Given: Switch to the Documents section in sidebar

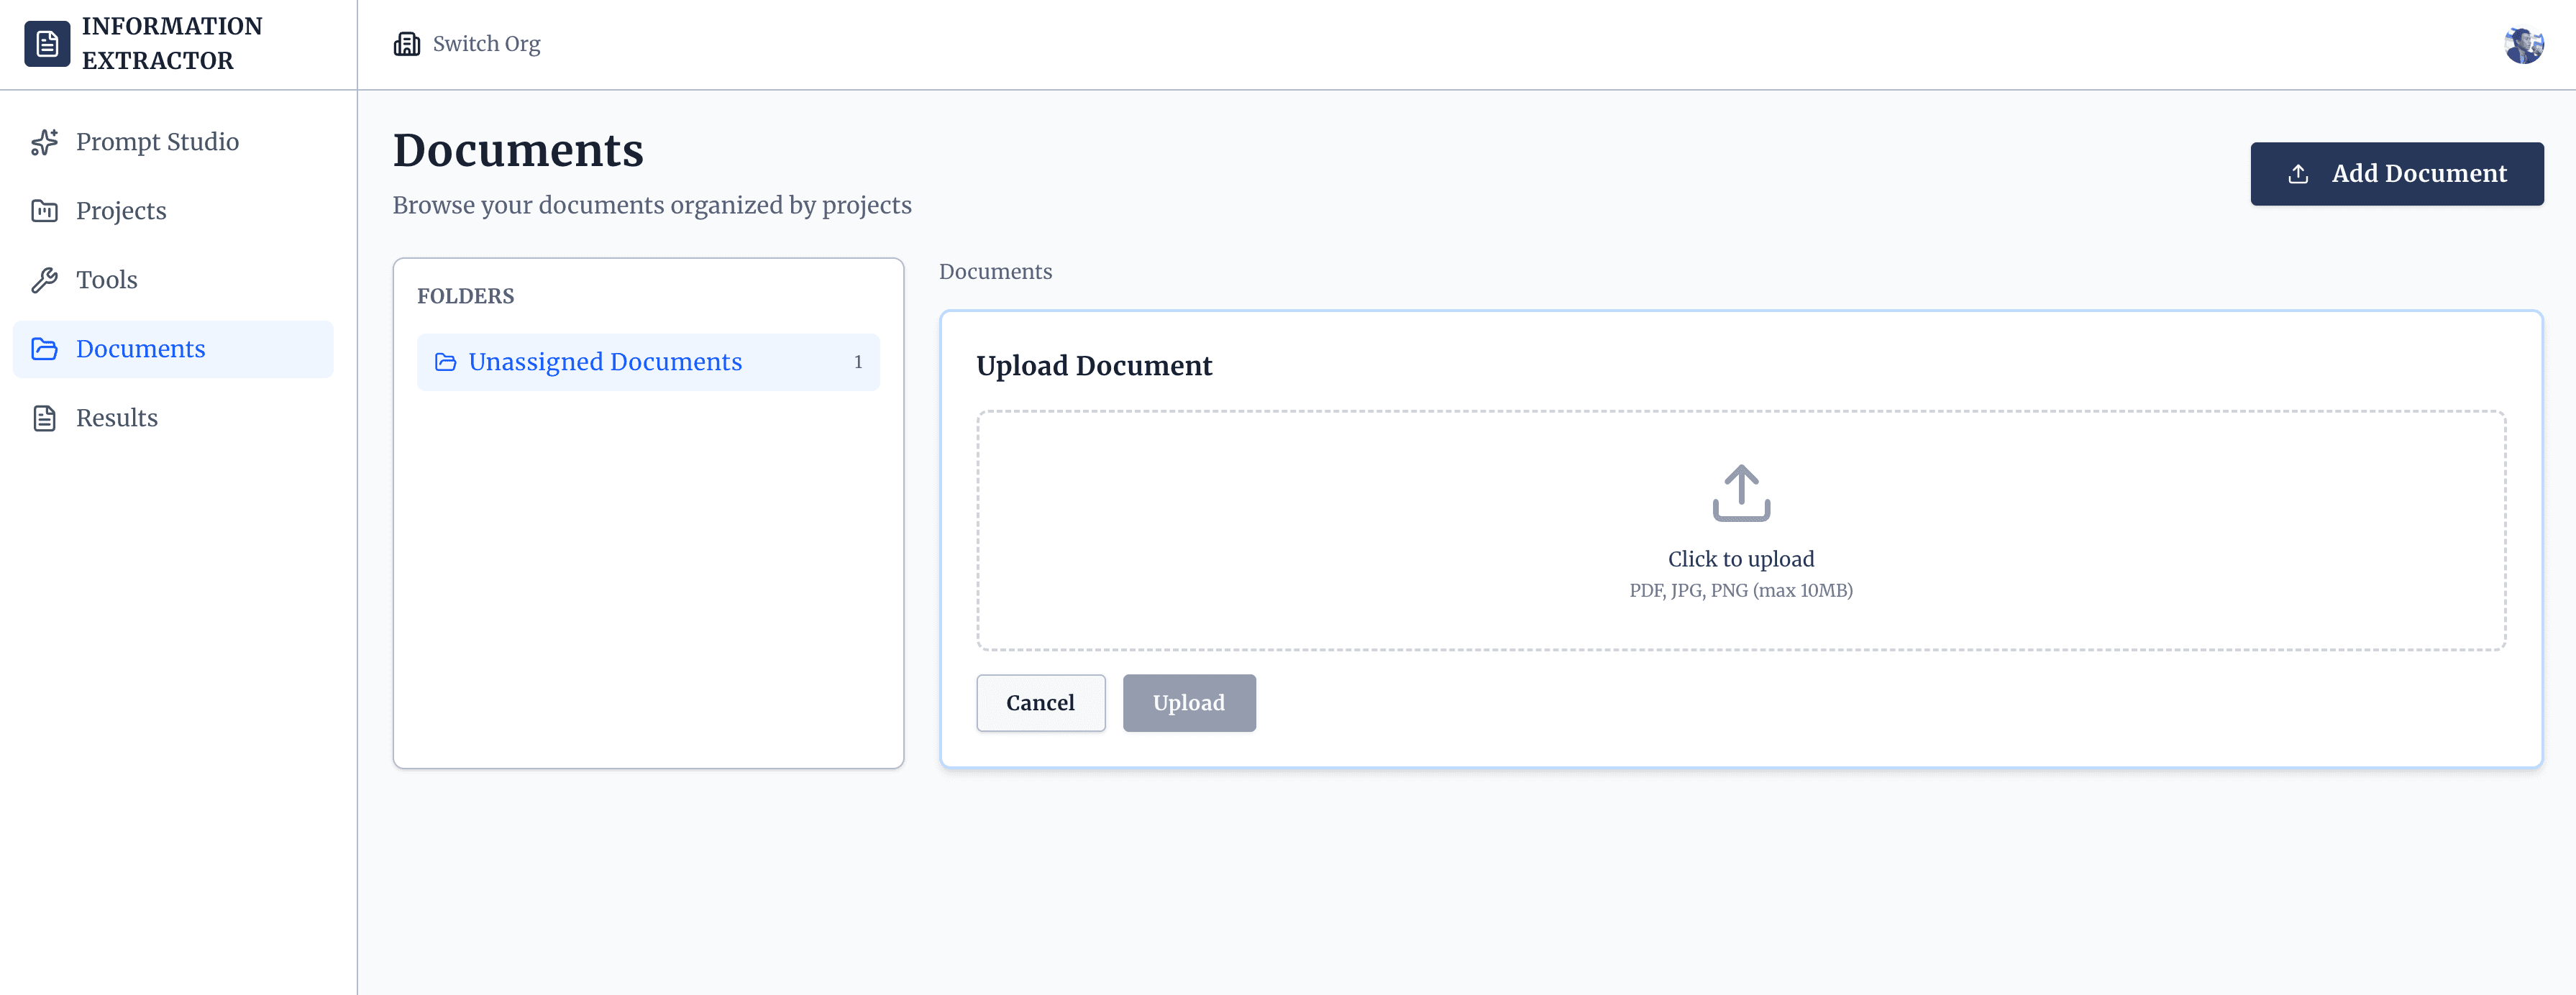Looking at the screenshot, I should [x=141, y=349].
